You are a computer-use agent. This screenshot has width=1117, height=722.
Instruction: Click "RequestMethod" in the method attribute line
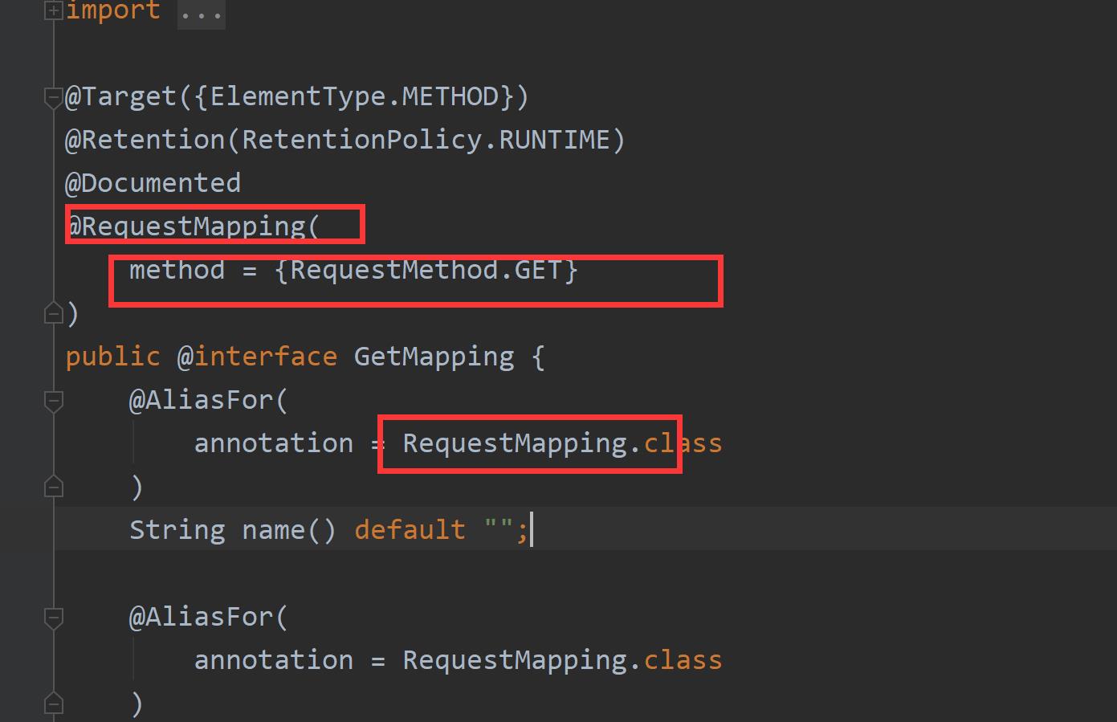(x=393, y=270)
